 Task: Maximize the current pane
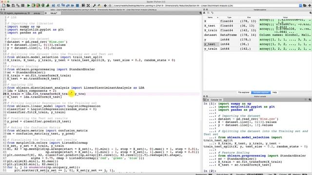[83, 5]
